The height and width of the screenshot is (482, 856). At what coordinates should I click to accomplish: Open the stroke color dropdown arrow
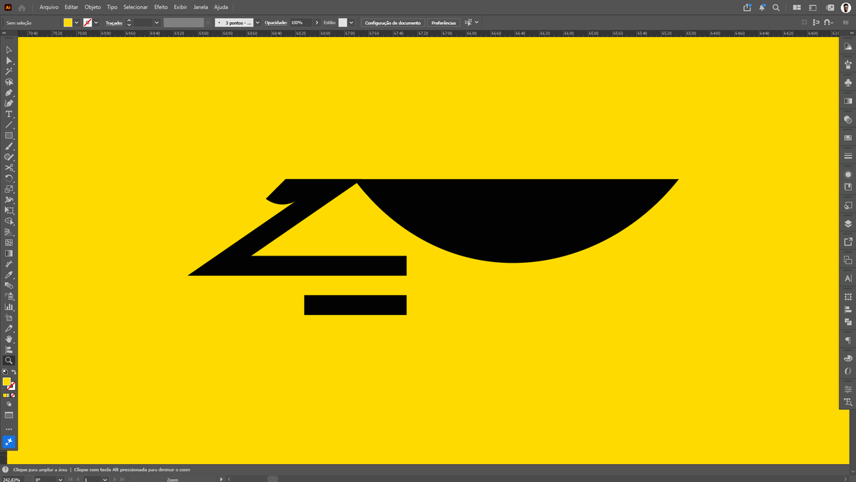(96, 23)
